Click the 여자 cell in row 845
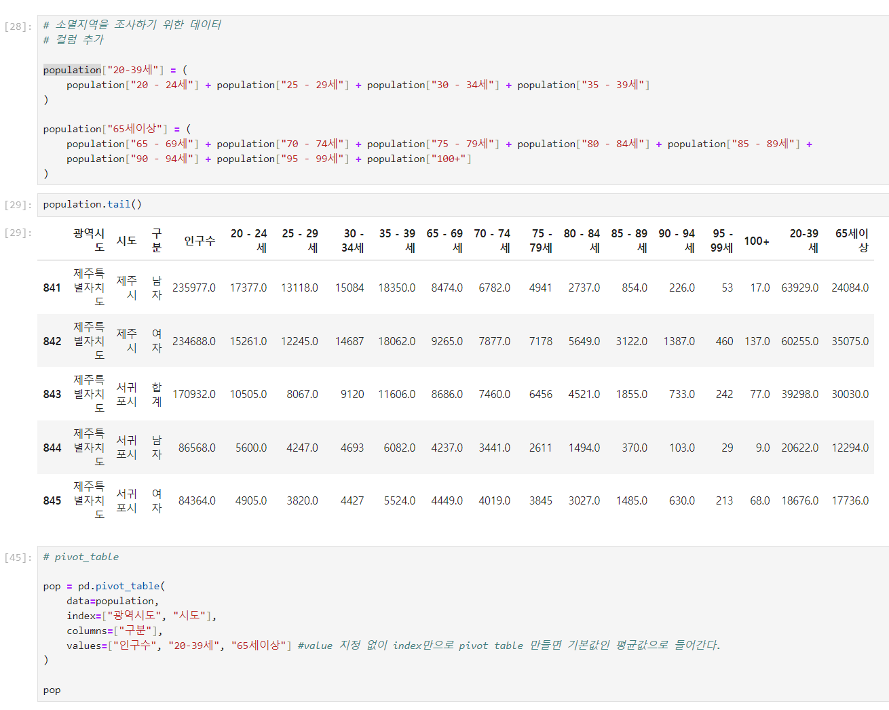This screenshot has height=710, width=889. point(157,500)
